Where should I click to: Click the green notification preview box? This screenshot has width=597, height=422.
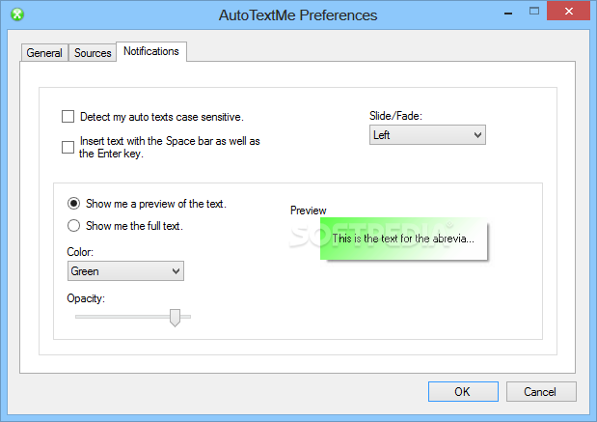pyautogui.click(x=403, y=239)
